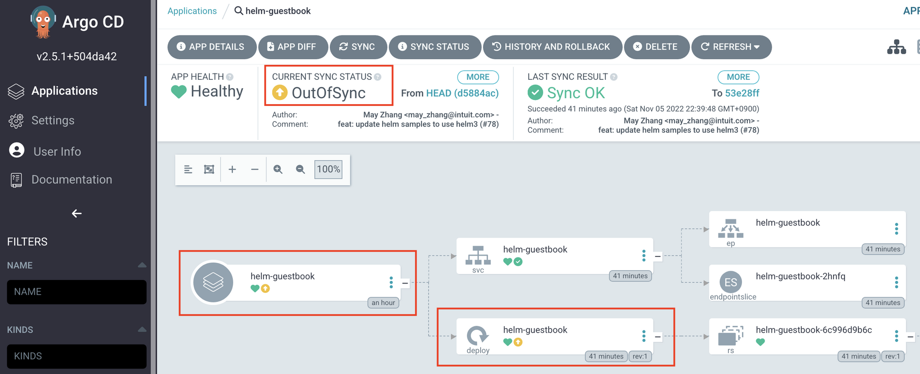Collapse the KINDS filter section
This screenshot has width=920, height=374.
142,329
